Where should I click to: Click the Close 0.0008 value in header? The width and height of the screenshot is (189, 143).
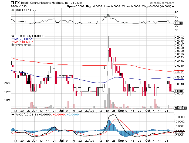pos(131,6)
